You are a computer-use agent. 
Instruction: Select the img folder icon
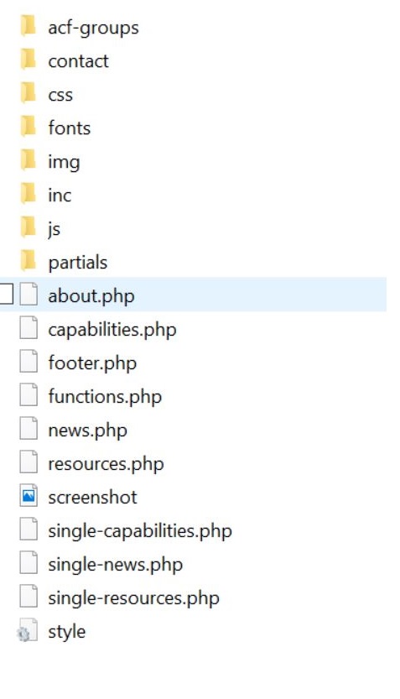[x=28, y=159]
